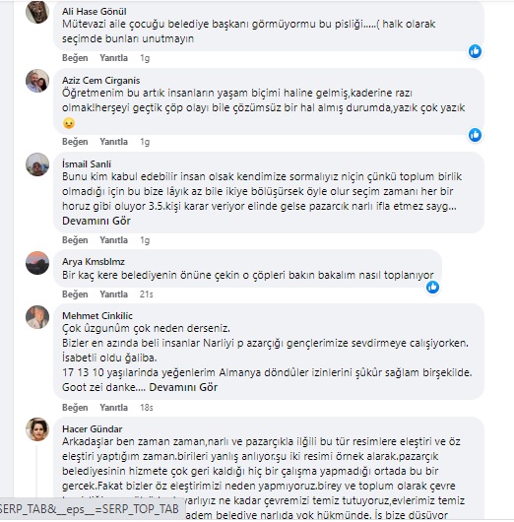Open the Hacer Gündar name link
Image resolution: width=514 pixels, height=522 pixels.
(93, 428)
